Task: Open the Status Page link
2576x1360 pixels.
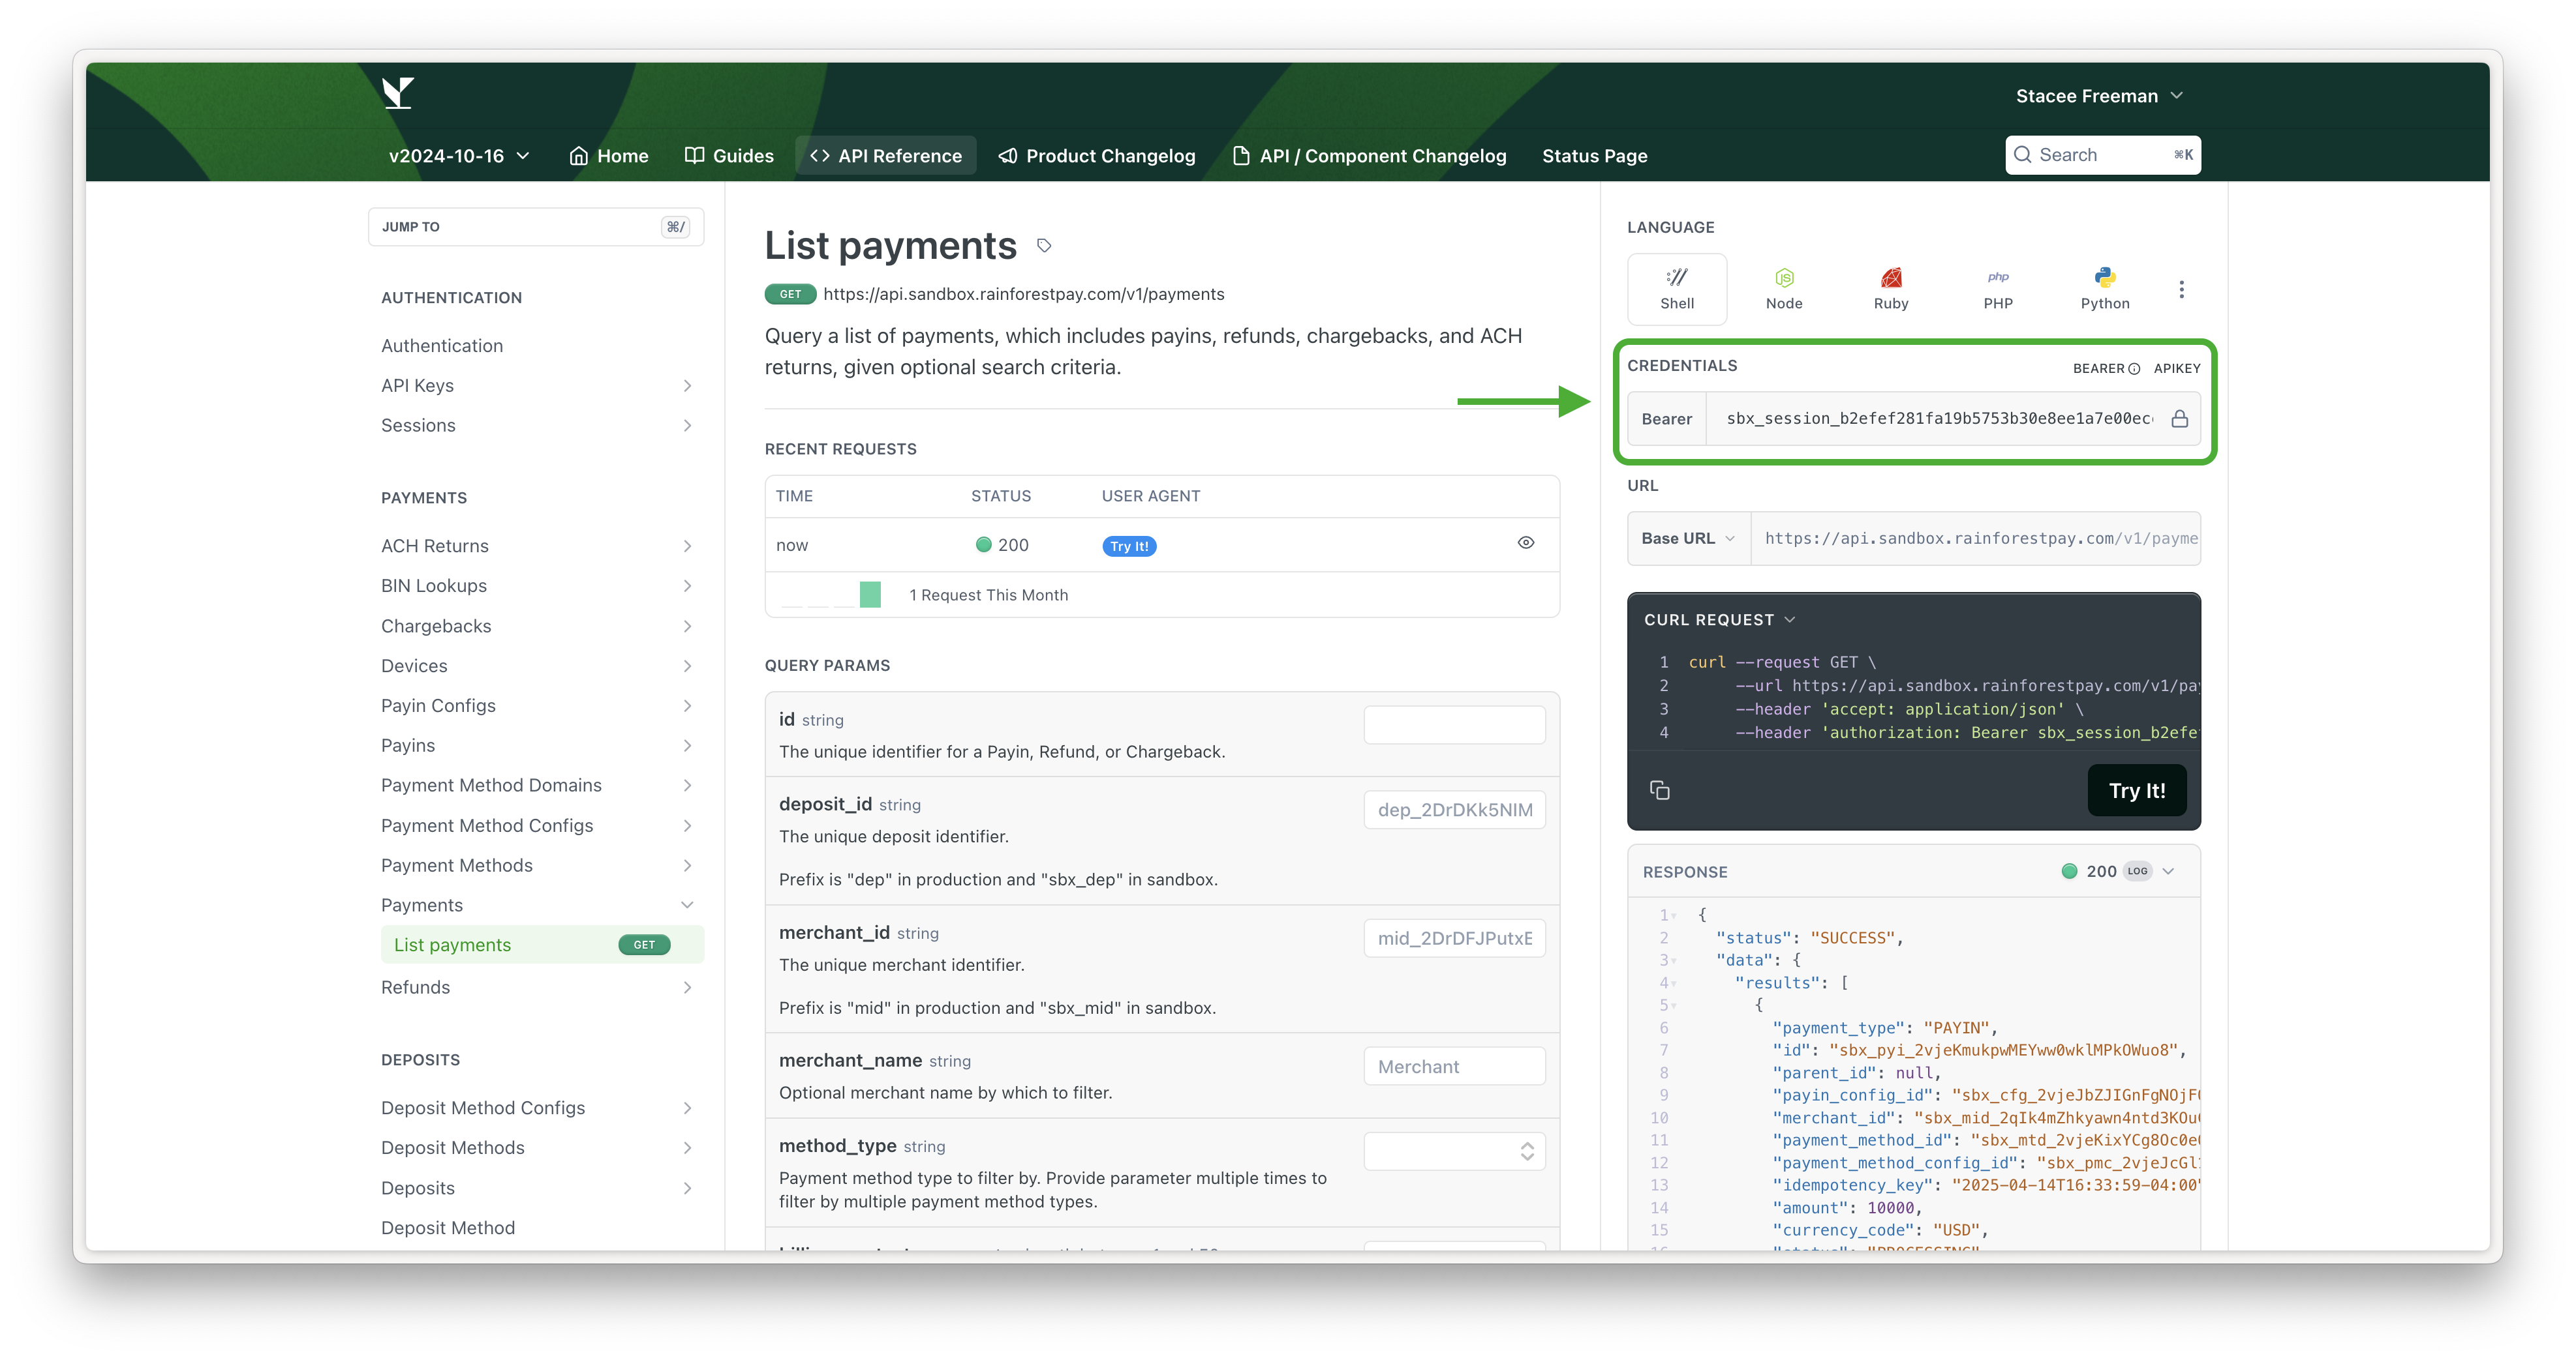Action: point(1594,156)
